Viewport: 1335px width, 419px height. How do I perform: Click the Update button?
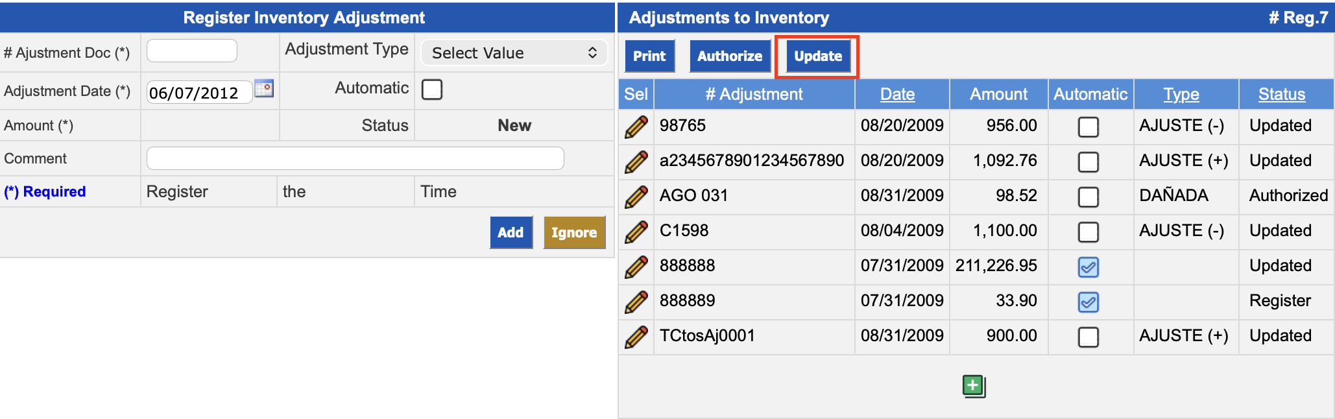817,56
